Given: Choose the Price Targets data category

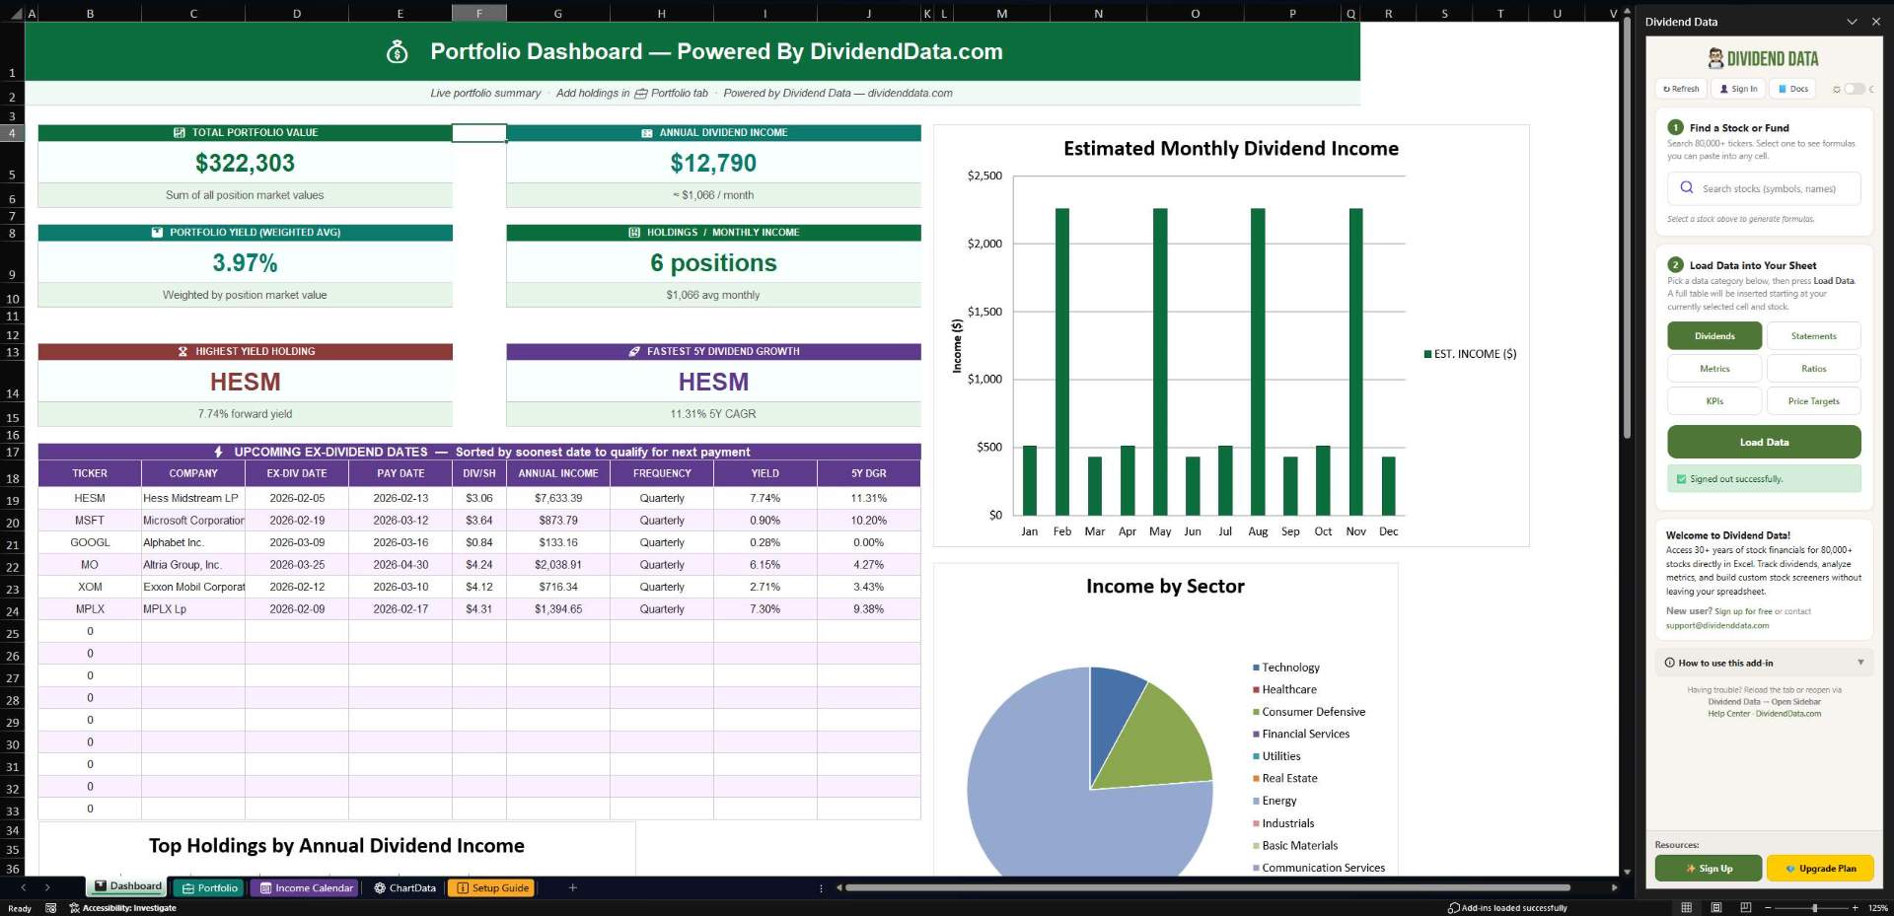Looking at the screenshot, I should [1813, 401].
